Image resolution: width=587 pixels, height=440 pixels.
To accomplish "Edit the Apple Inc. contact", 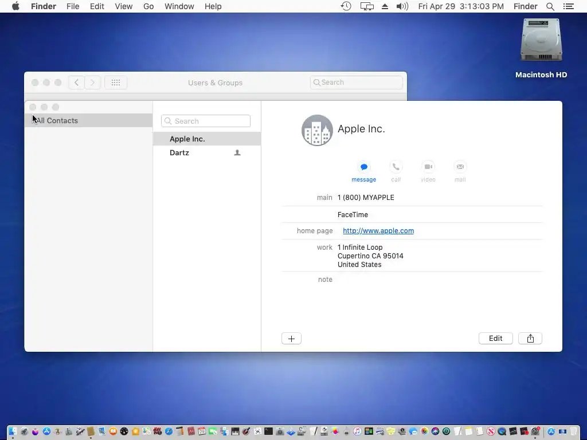I will pos(496,338).
